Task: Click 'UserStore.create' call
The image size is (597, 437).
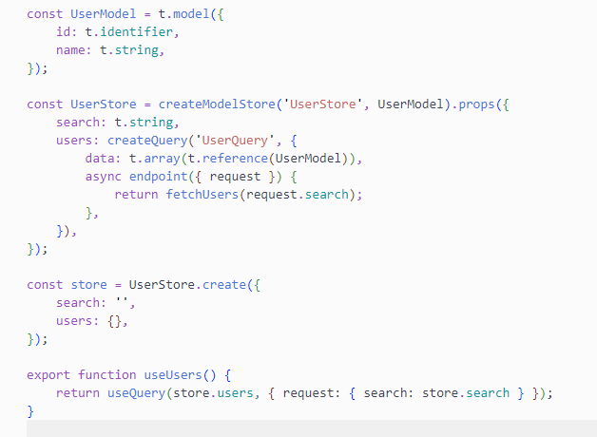Action: 187,285
